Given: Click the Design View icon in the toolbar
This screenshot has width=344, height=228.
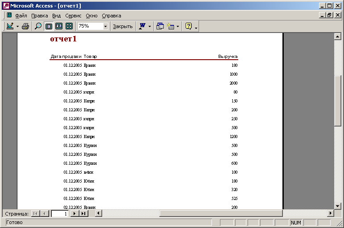Looking at the screenshot, I should pyautogui.click(x=10, y=26).
